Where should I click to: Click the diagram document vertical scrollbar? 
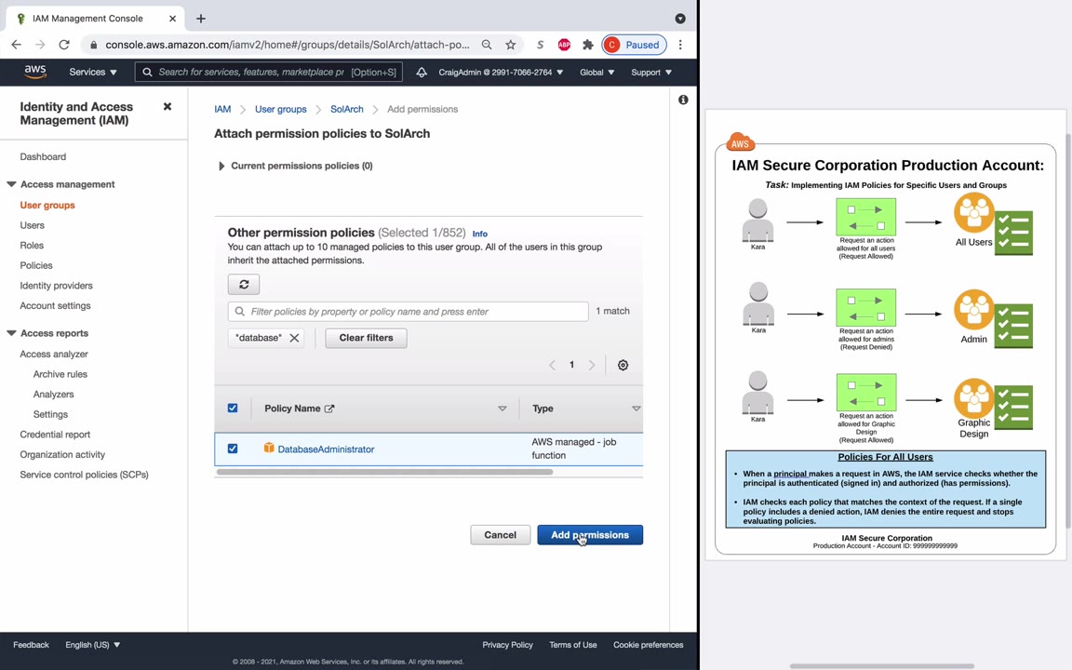[1068, 329]
